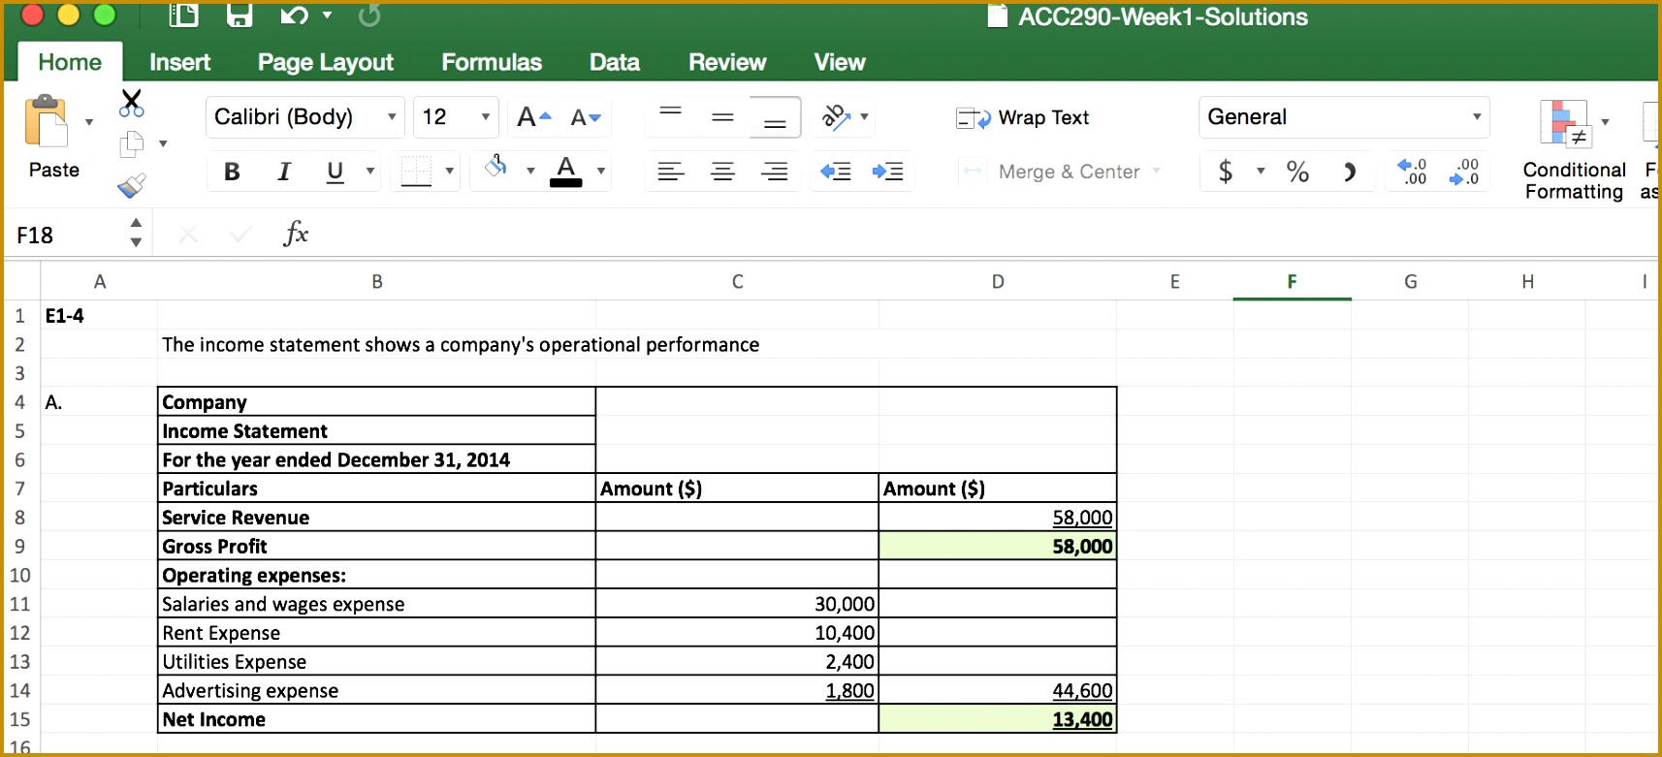Apply percent style
The width and height of the screenshot is (1662, 757).
pyautogui.click(x=1297, y=172)
